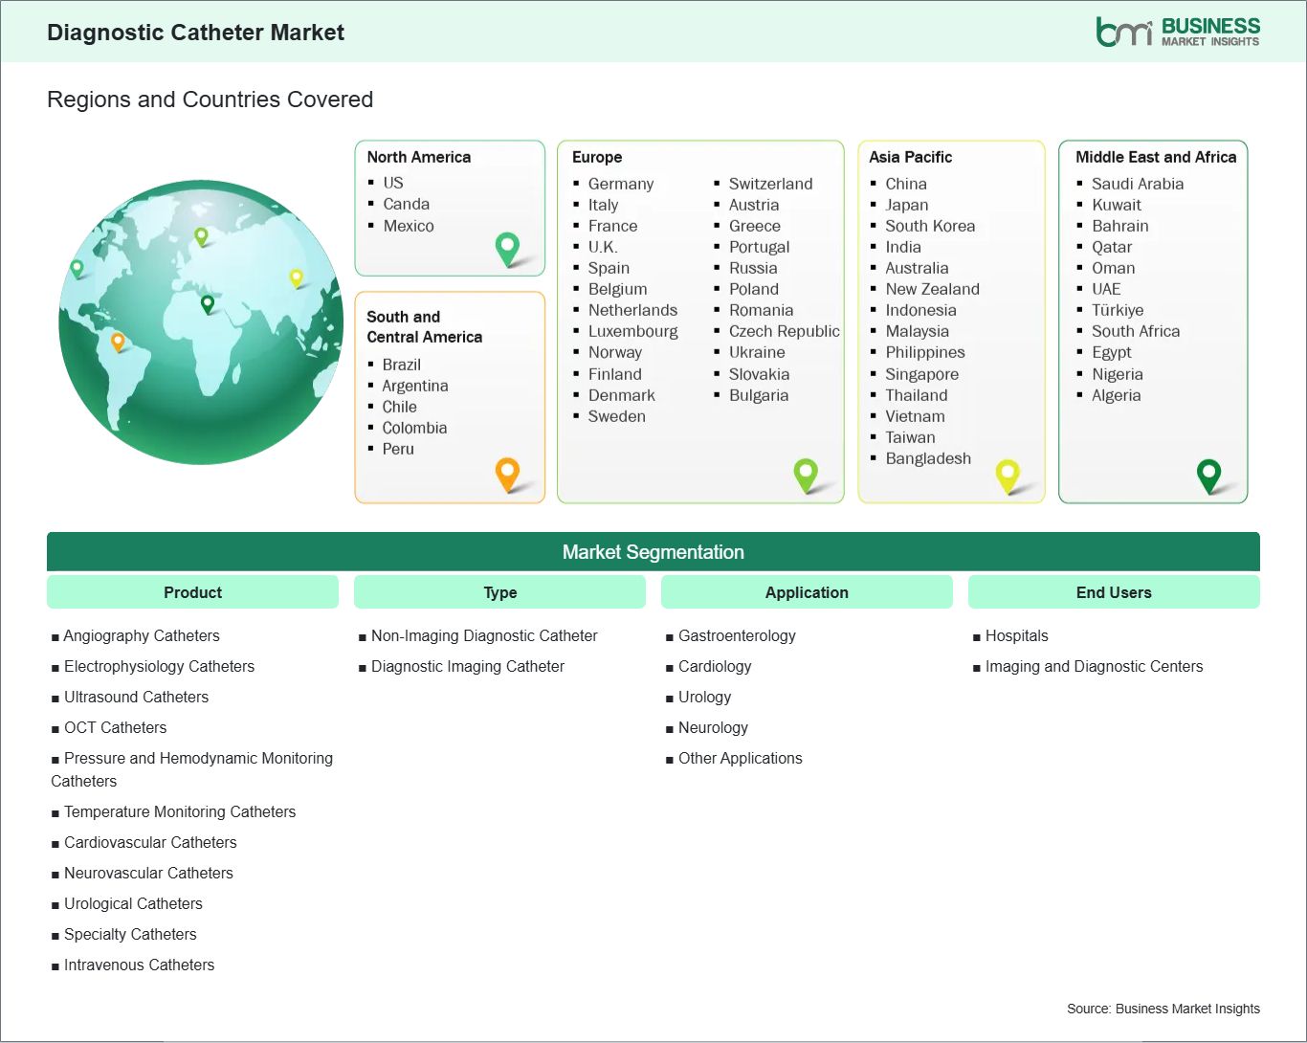This screenshot has height=1043, width=1307.
Task: Click the green pin in North America box
Action: click(x=507, y=248)
